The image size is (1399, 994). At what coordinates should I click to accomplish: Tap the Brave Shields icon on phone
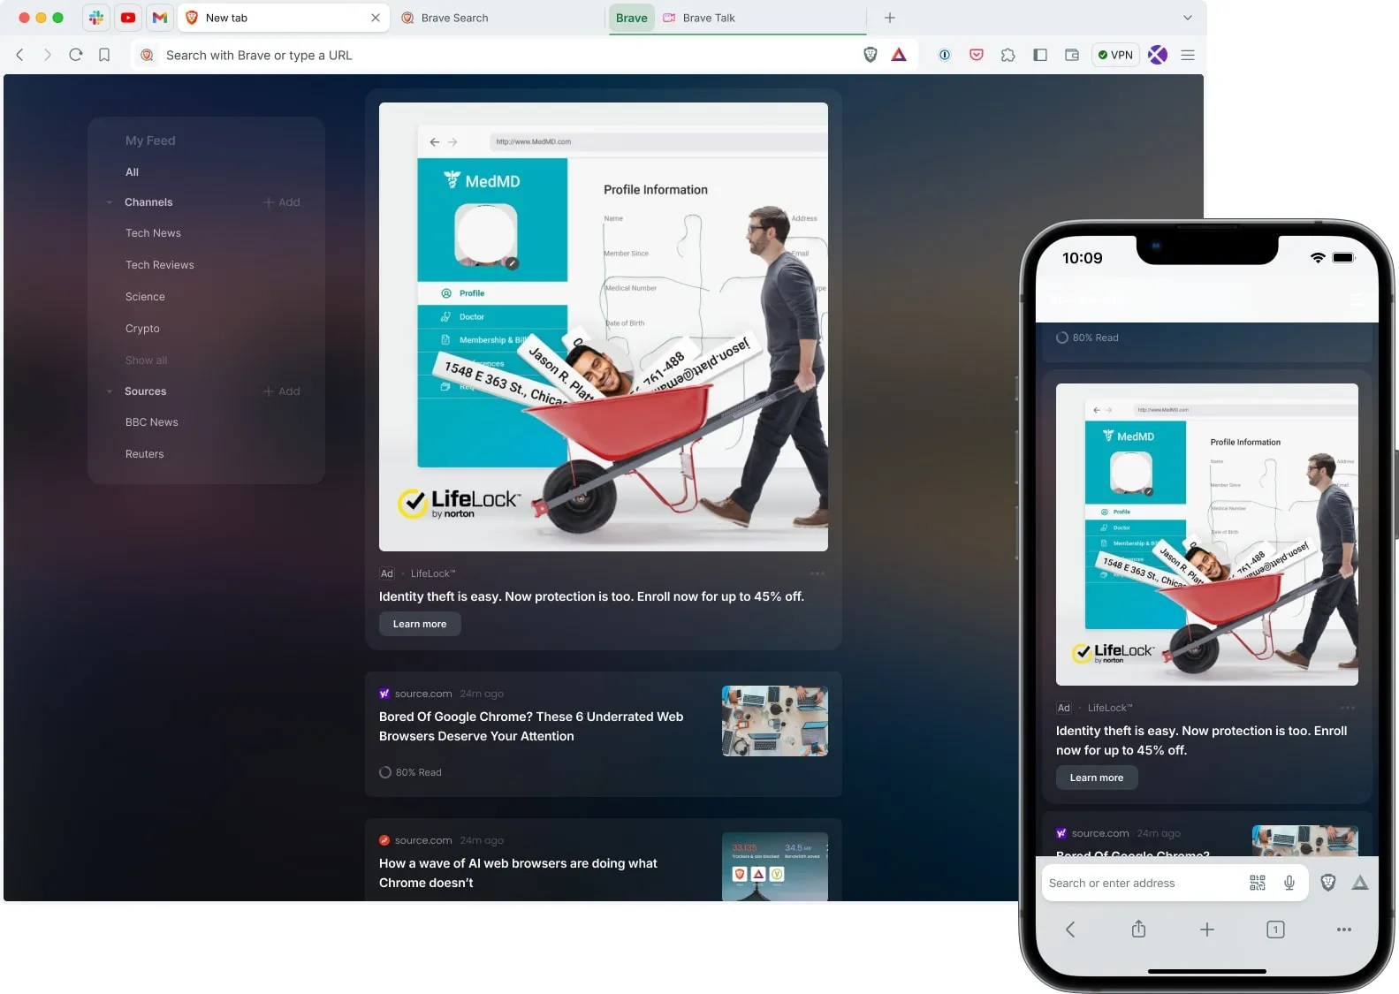coord(1327,883)
